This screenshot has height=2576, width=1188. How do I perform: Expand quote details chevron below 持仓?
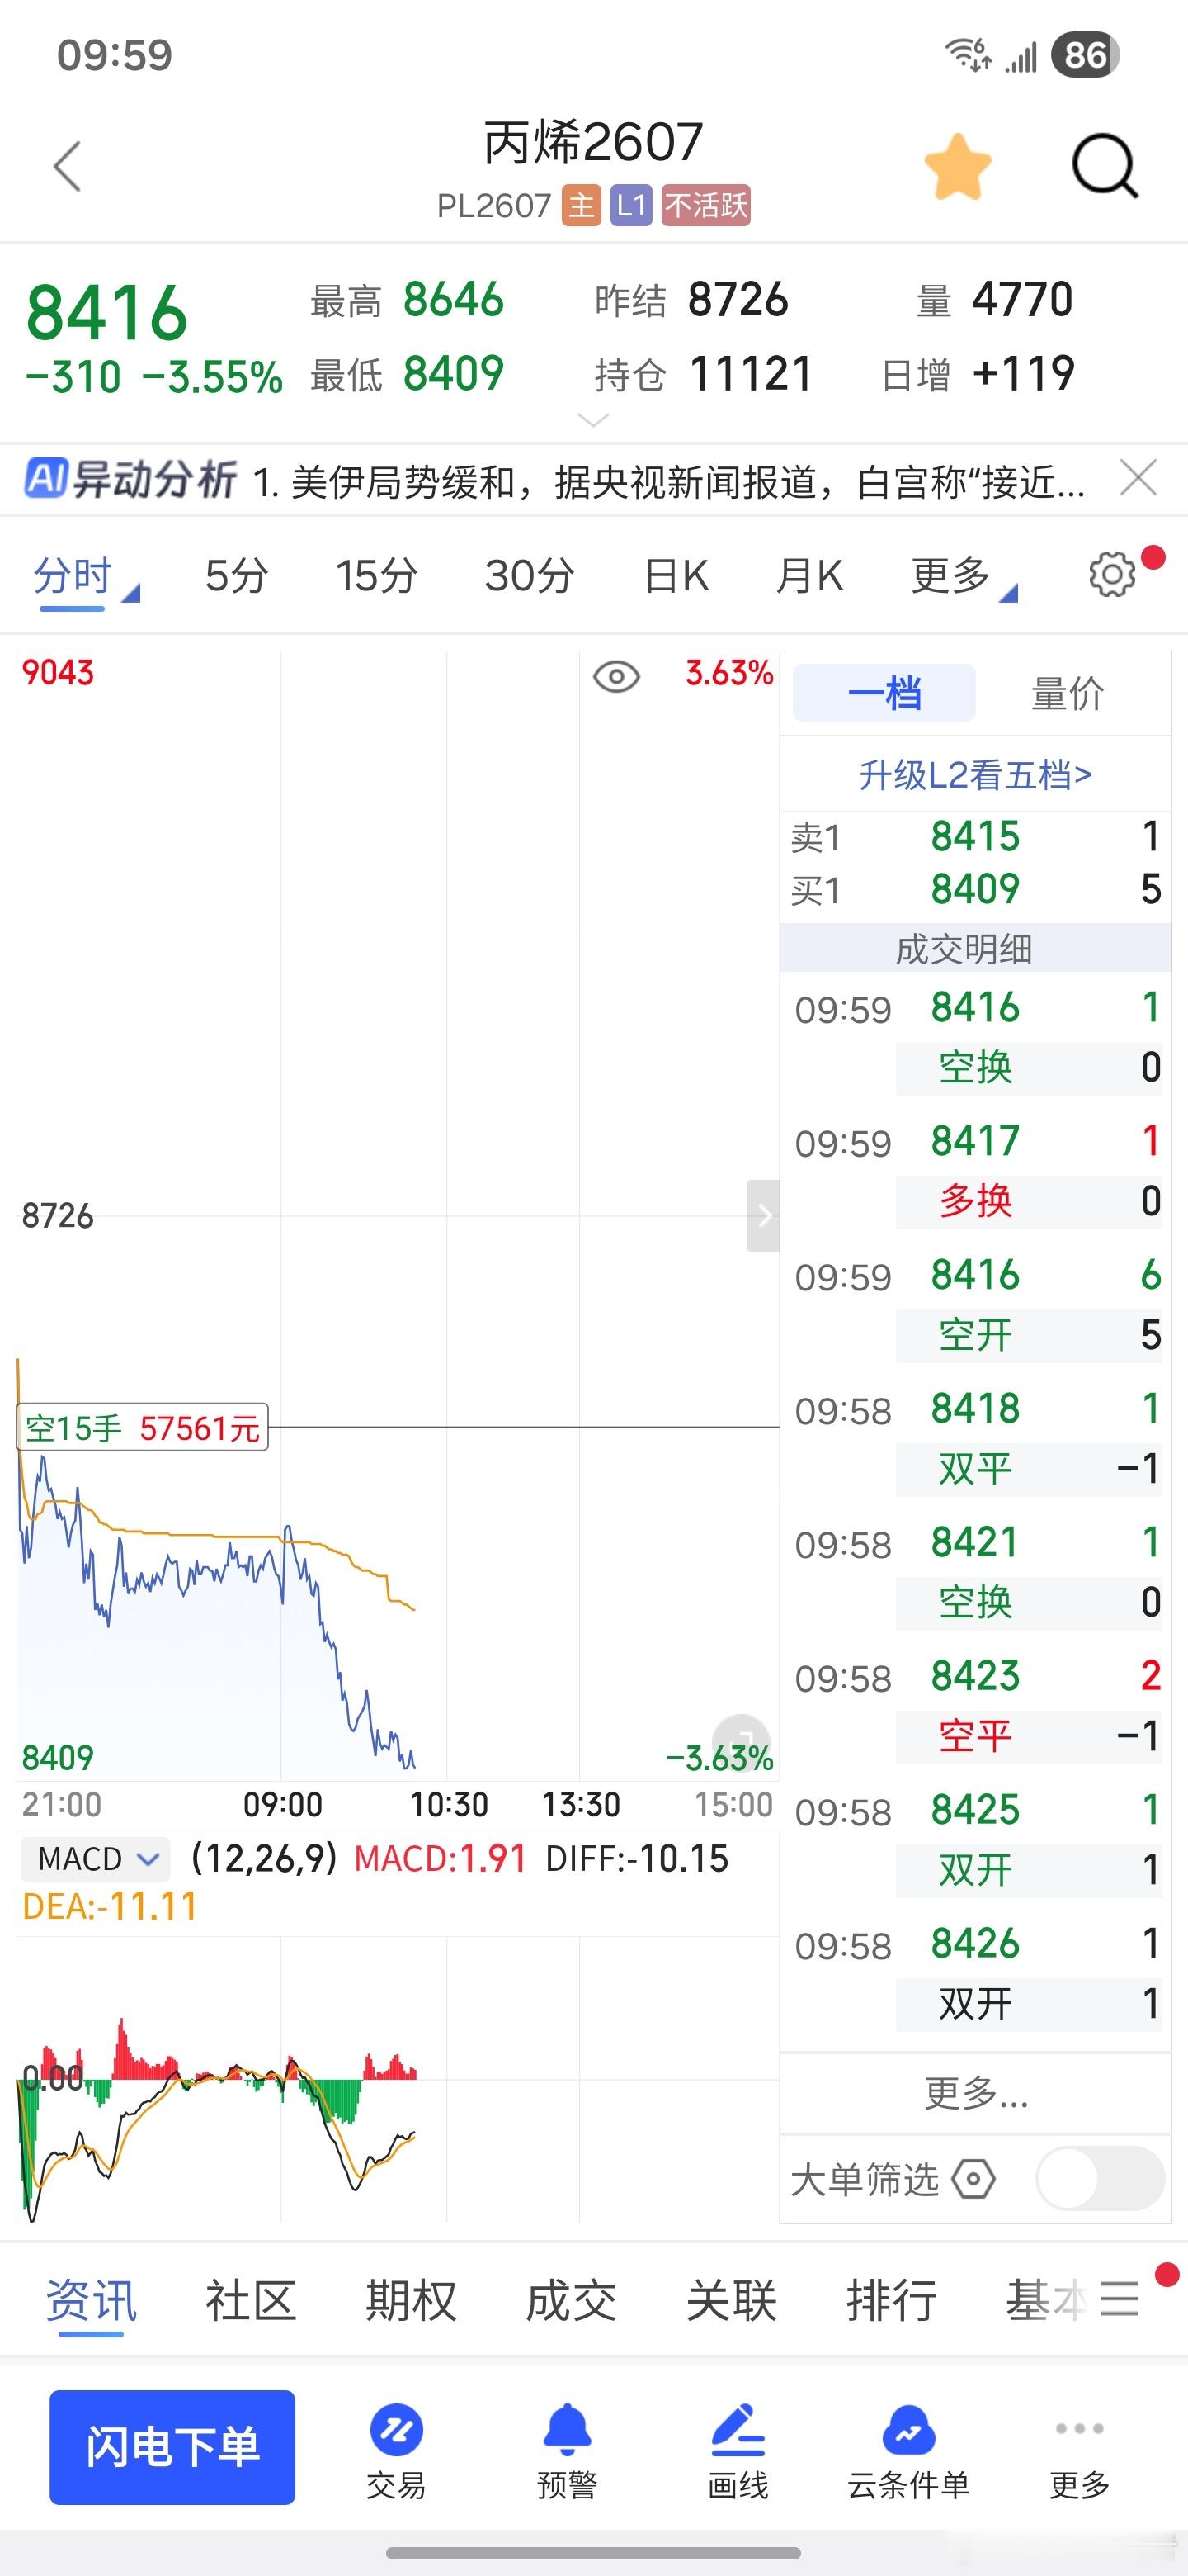[x=593, y=420]
